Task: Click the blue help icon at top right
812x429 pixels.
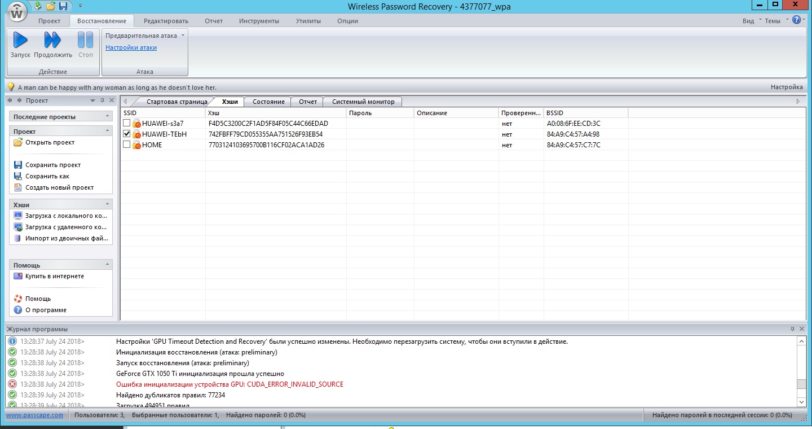Action: click(796, 20)
